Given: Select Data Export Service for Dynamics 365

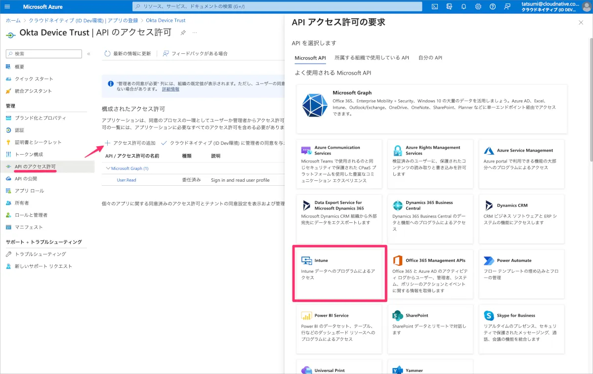Looking at the screenshot, I should pyautogui.click(x=339, y=219).
